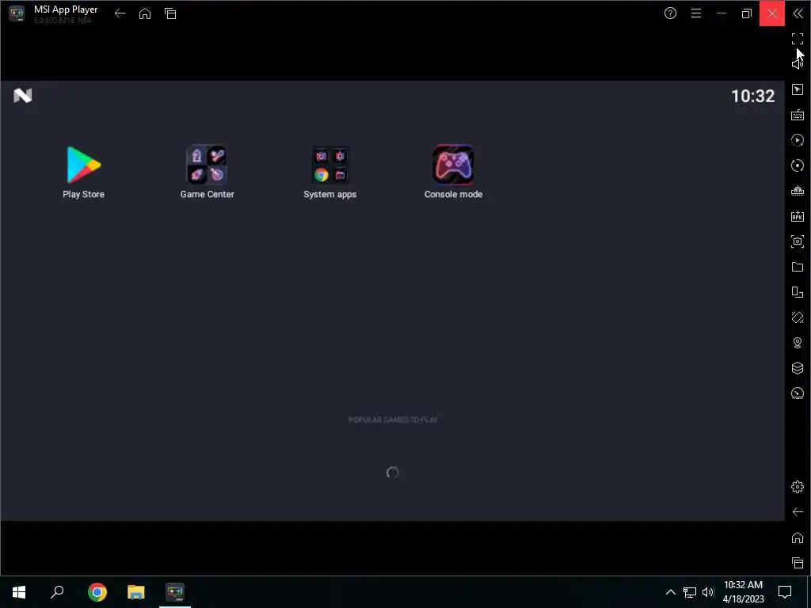The image size is (811, 608).
Task: Open settings gear in sidebar
Action: (x=798, y=487)
